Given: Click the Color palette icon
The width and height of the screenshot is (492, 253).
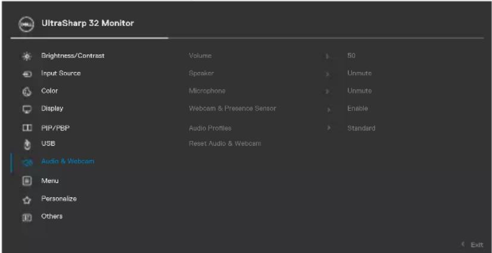Looking at the screenshot, I should (27, 91).
